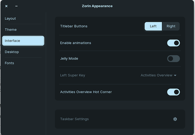Set titlebar buttons to Right
Screen dimensions: 195x135
point(171,26)
